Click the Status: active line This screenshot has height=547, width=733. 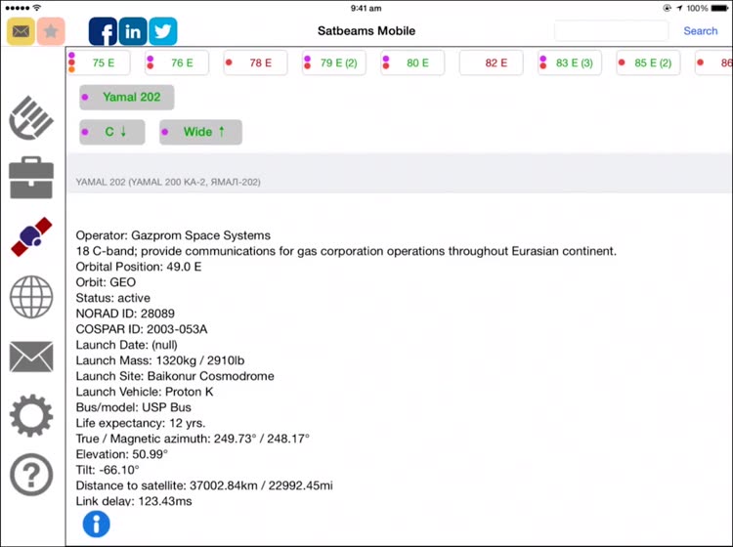pos(112,298)
